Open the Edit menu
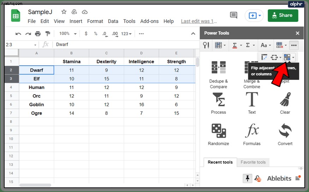This screenshot has height=192, width=309. [45, 21]
